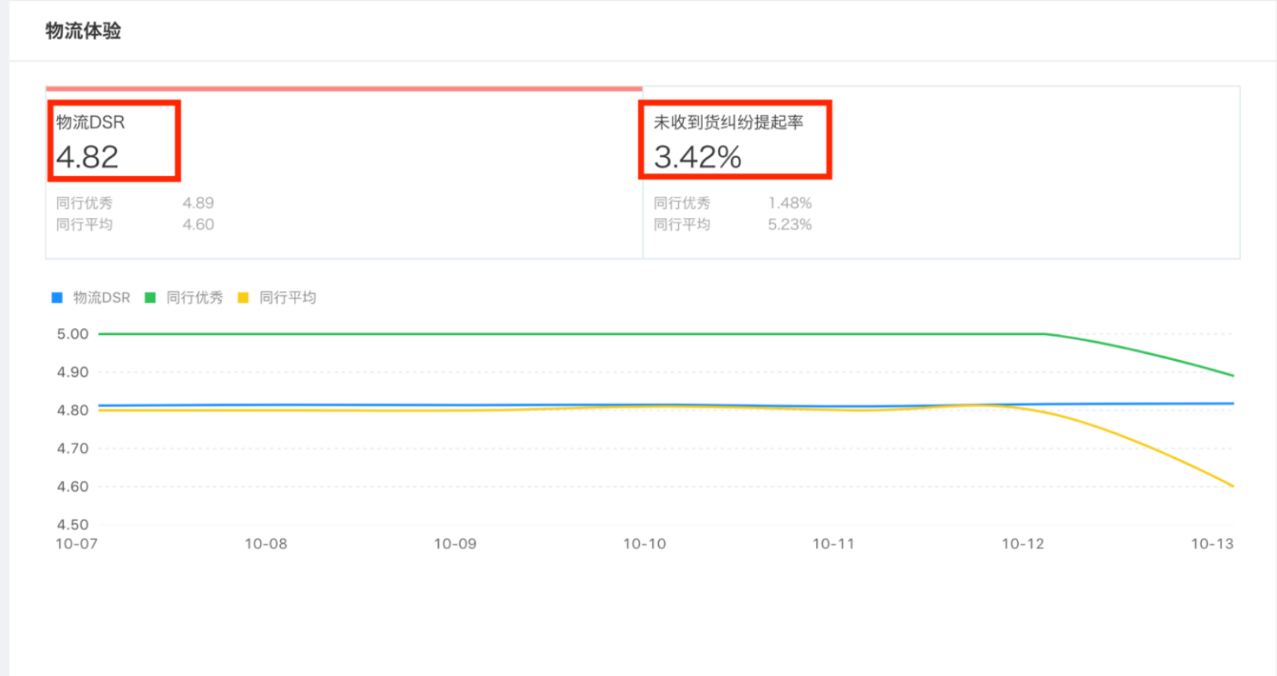The image size is (1277, 676).
Task: Click the 10-07 date on the x-axis
Action: 77,544
